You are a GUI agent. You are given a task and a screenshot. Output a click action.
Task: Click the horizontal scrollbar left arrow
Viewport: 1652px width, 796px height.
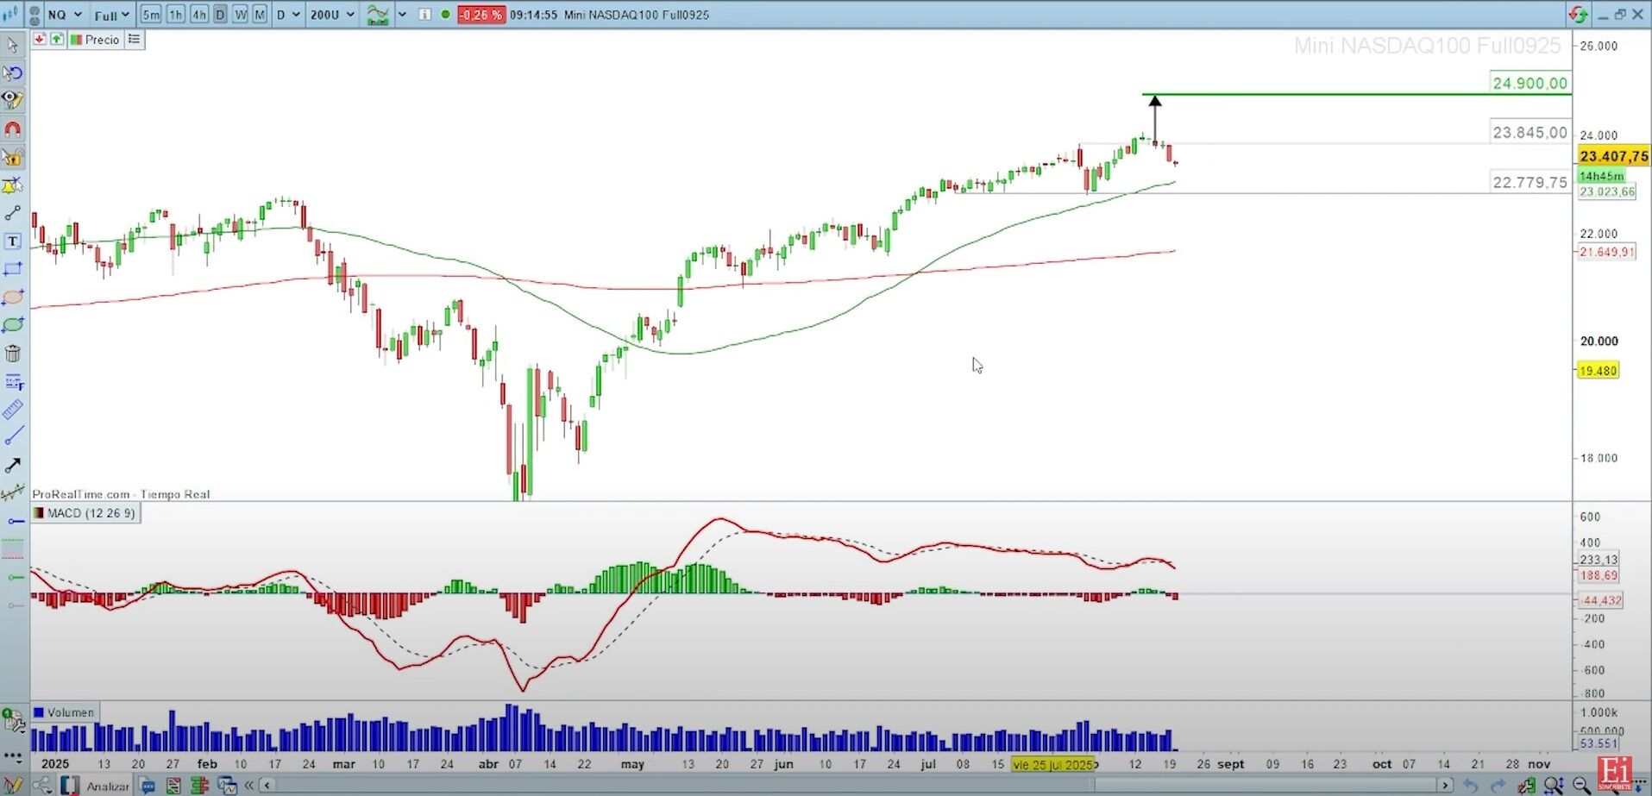(x=267, y=785)
